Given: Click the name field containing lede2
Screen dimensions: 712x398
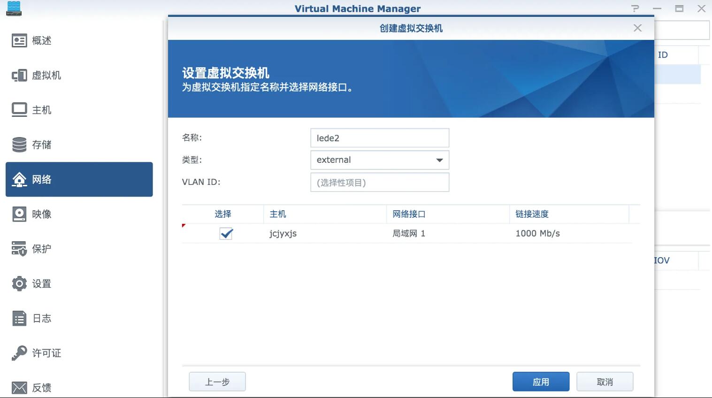Looking at the screenshot, I should [x=379, y=138].
